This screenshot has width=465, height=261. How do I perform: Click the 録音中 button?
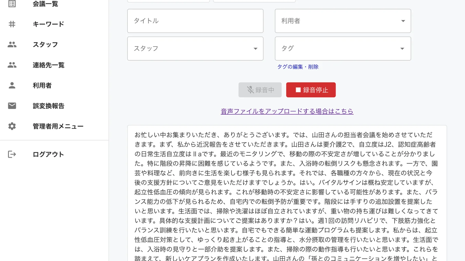point(260,90)
